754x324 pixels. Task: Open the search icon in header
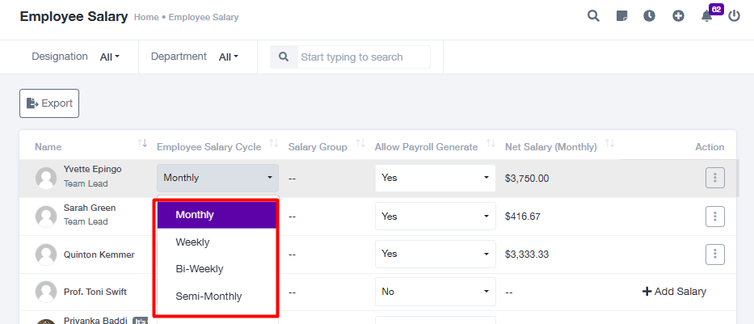click(593, 16)
